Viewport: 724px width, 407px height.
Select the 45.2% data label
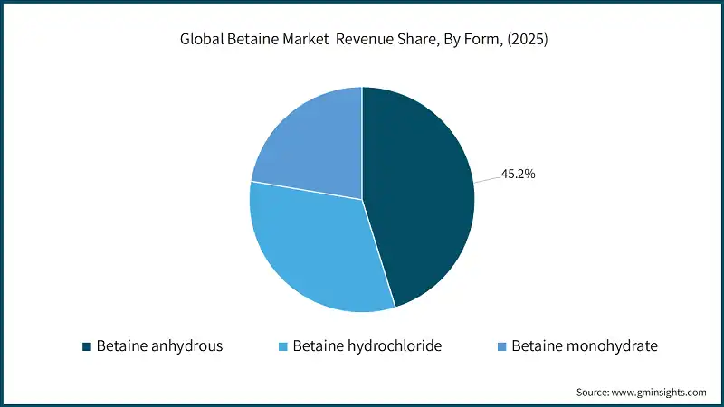pos(518,174)
